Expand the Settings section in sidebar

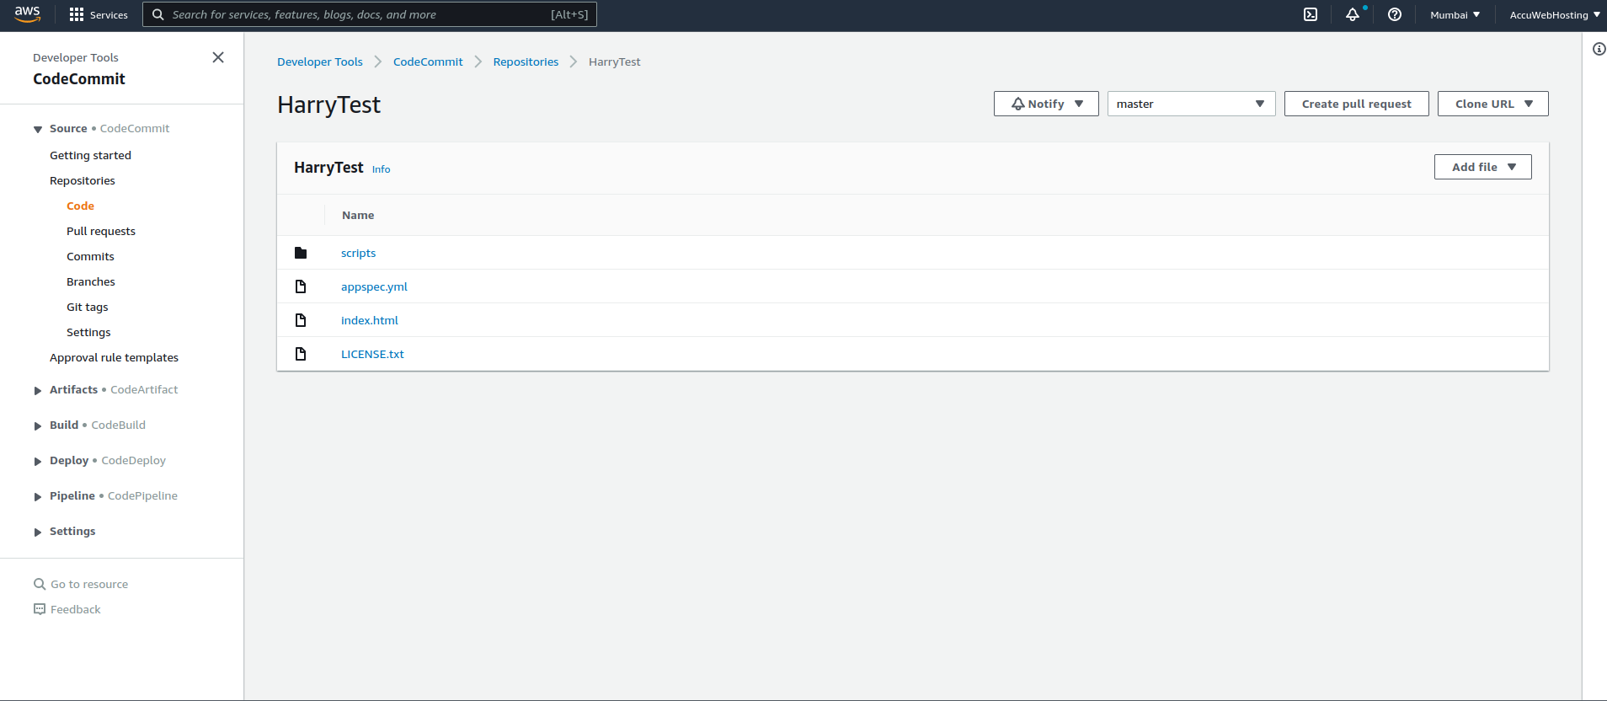[x=38, y=532]
